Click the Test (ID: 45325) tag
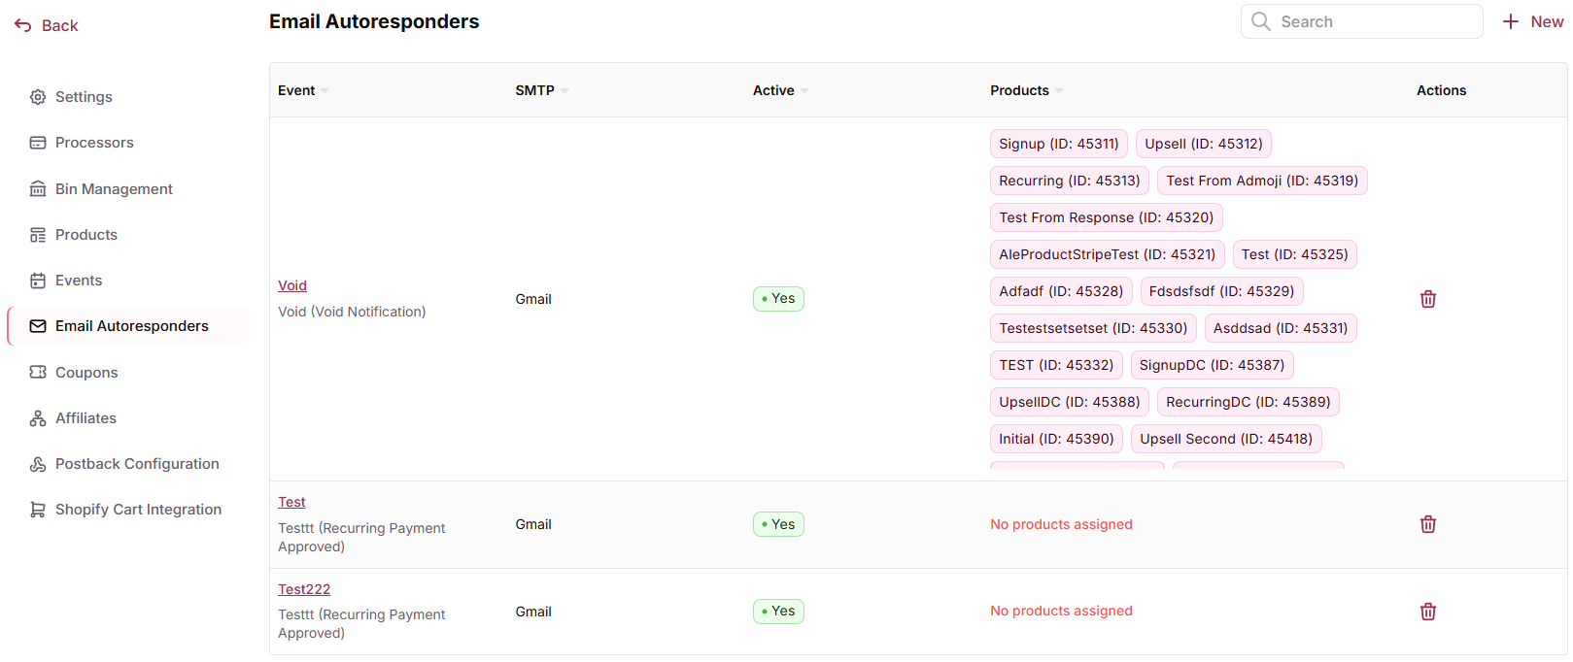The width and height of the screenshot is (1573, 662). coord(1295,254)
